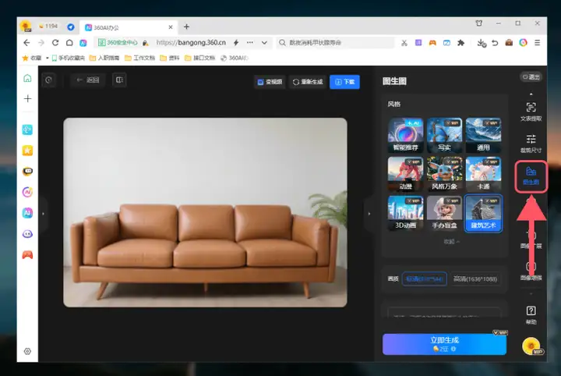This screenshot has width=561, height=376.
Task: Open the browser hamburger menu
Action: (x=537, y=43)
